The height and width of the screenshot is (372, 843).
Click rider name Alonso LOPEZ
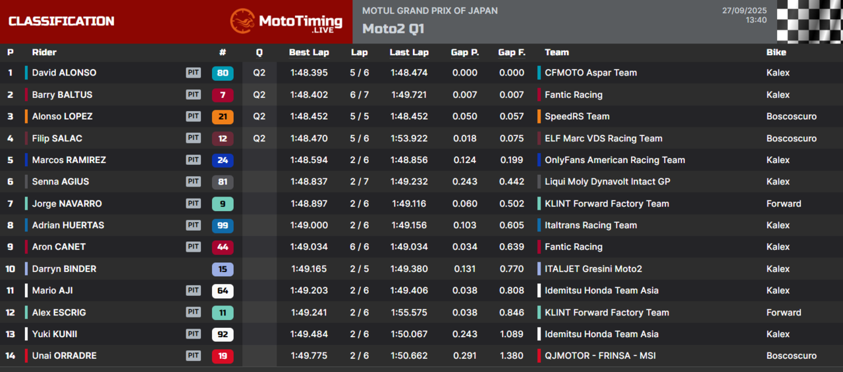(x=62, y=116)
